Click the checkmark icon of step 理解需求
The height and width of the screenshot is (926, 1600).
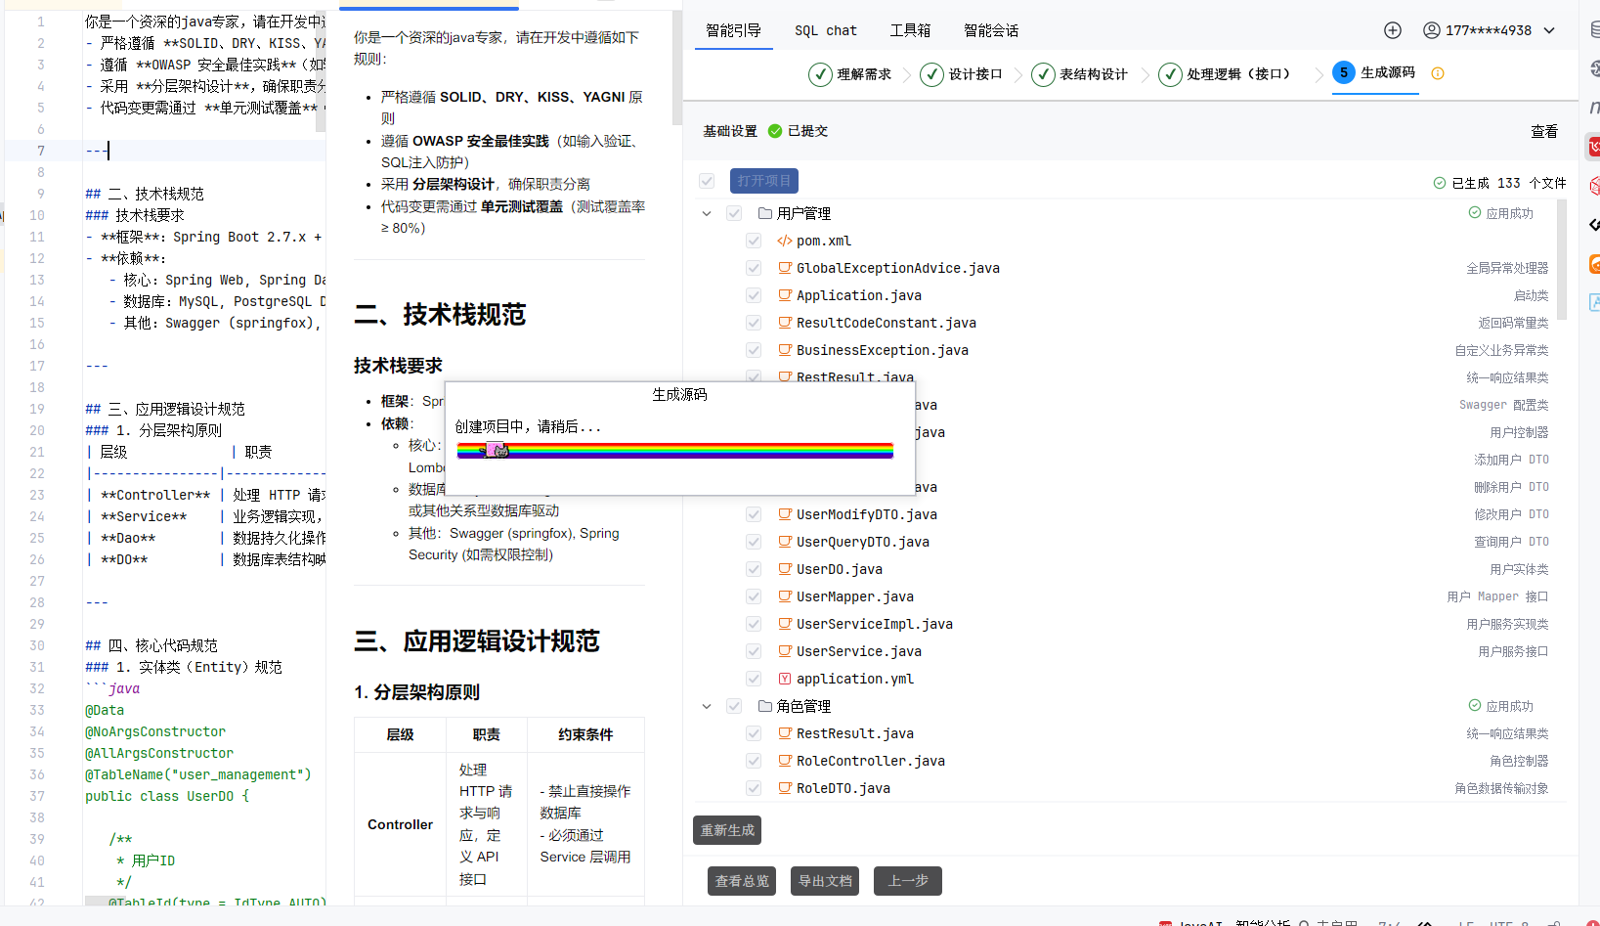pos(820,74)
